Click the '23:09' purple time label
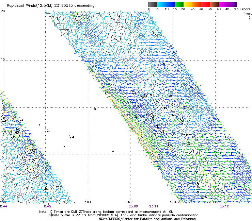This screenshot has height=221, width=252. click(x=133, y=206)
